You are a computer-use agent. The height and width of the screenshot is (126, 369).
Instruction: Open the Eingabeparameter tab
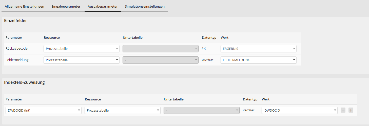point(66,6)
